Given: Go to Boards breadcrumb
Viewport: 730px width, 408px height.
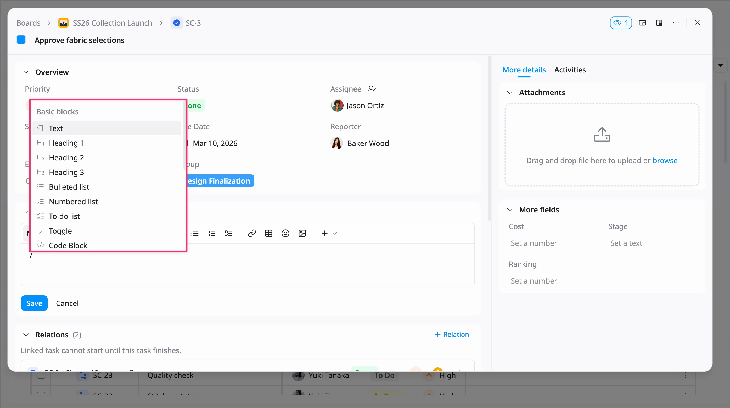Looking at the screenshot, I should tap(28, 23).
